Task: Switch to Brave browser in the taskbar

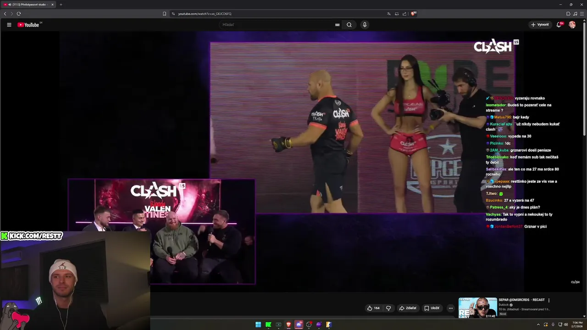Action: pos(288,324)
